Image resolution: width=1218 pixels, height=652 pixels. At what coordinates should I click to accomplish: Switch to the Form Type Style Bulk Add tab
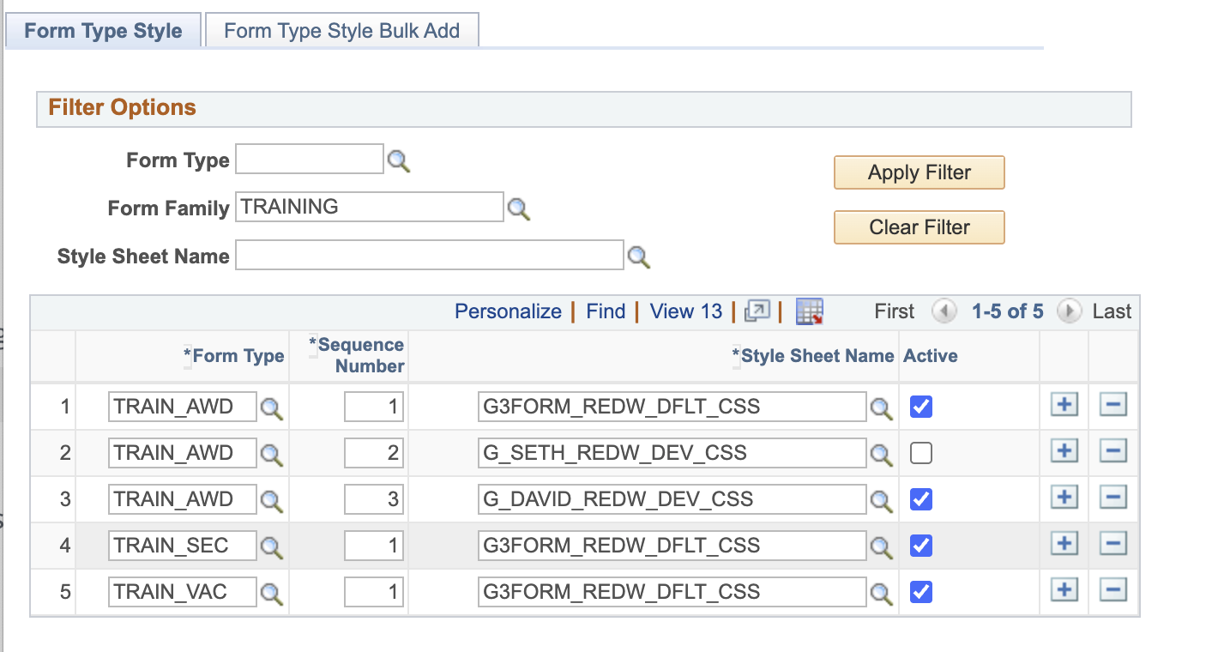[341, 30]
